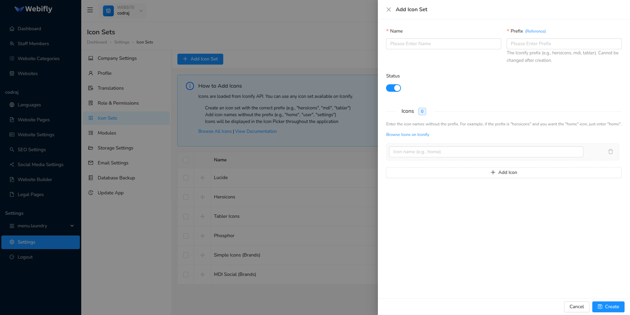Viewport: 630px width, 315px height.
Task: Check the Heroicons row checkbox
Action: [186, 197]
